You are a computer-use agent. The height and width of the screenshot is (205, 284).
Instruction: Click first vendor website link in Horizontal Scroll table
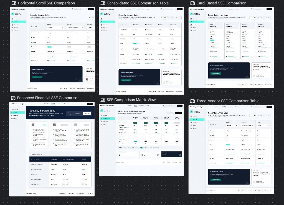click(x=51, y=56)
